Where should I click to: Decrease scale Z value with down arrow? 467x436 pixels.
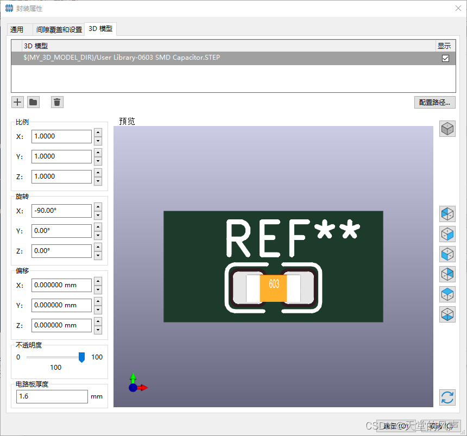tap(98, 181)
